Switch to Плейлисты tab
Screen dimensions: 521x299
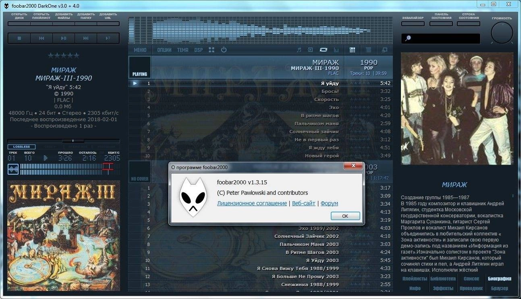414,278
